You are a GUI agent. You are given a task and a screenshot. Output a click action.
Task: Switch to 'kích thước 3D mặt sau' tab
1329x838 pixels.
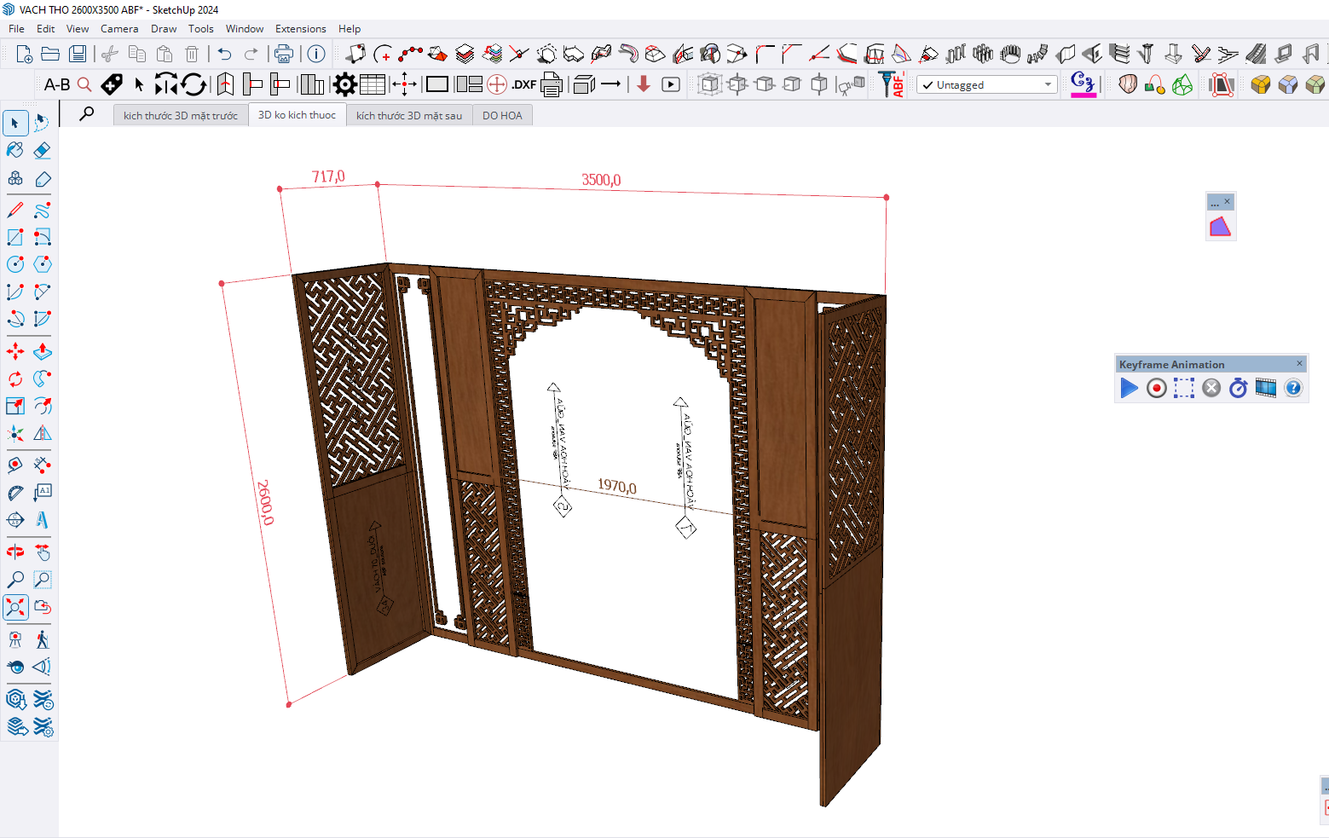click(x=409, y=115)
